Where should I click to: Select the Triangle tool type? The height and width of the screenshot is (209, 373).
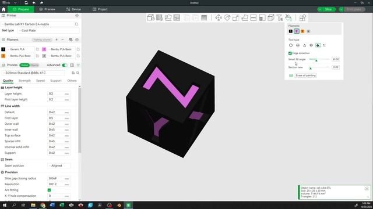point(304,45)
